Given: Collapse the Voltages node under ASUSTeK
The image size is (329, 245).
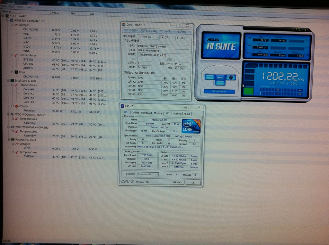Looking at the screenshot, I should point(12,25).
